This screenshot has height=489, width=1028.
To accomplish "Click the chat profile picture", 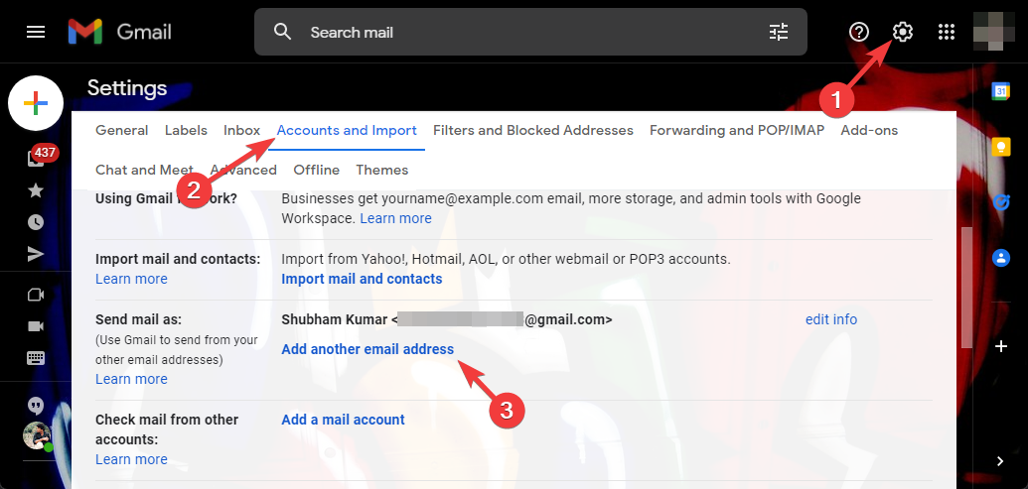I will (38, 436).
